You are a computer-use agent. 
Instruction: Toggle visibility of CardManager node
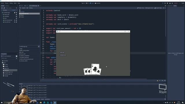16,13
